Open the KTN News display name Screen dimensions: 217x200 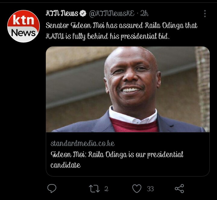coord(62,13)
